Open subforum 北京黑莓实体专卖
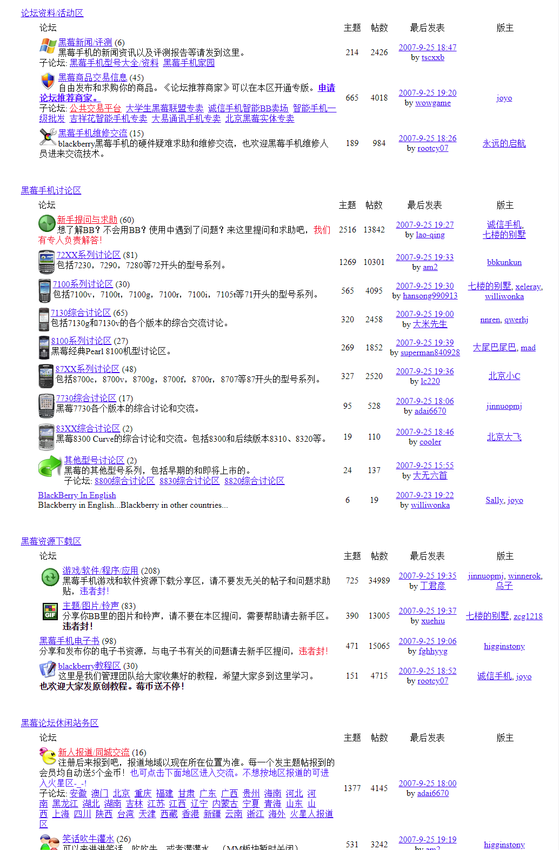 click(x=259, y=118)
